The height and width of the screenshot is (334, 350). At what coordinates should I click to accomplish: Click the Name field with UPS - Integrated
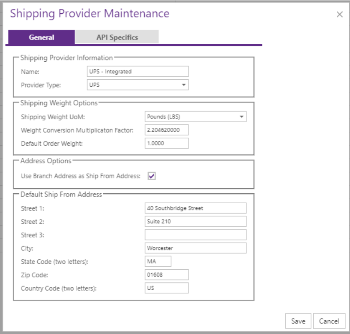coord(138,72)
